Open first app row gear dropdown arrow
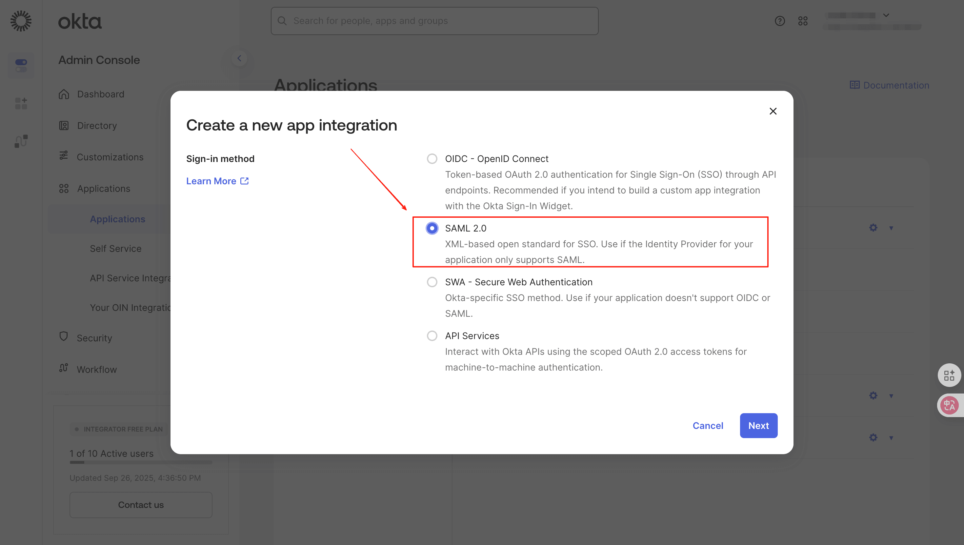The width and height of the screenshot is (964, 545). [x=891, y=228]
